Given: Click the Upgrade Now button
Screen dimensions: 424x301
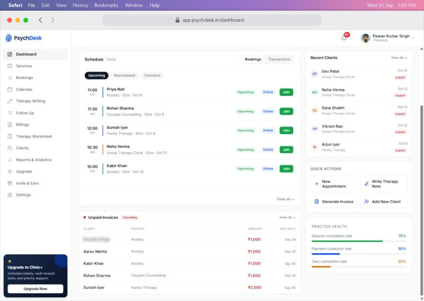Looking at the screenshot, I should click(35, 289).
